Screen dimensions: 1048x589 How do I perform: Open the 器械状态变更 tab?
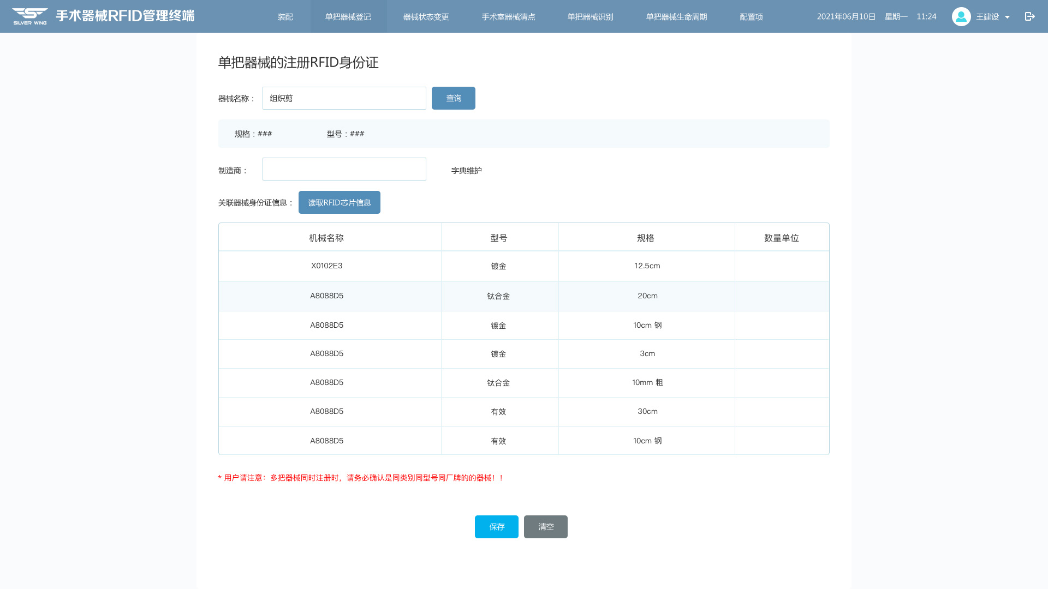[x=426, y=17]
